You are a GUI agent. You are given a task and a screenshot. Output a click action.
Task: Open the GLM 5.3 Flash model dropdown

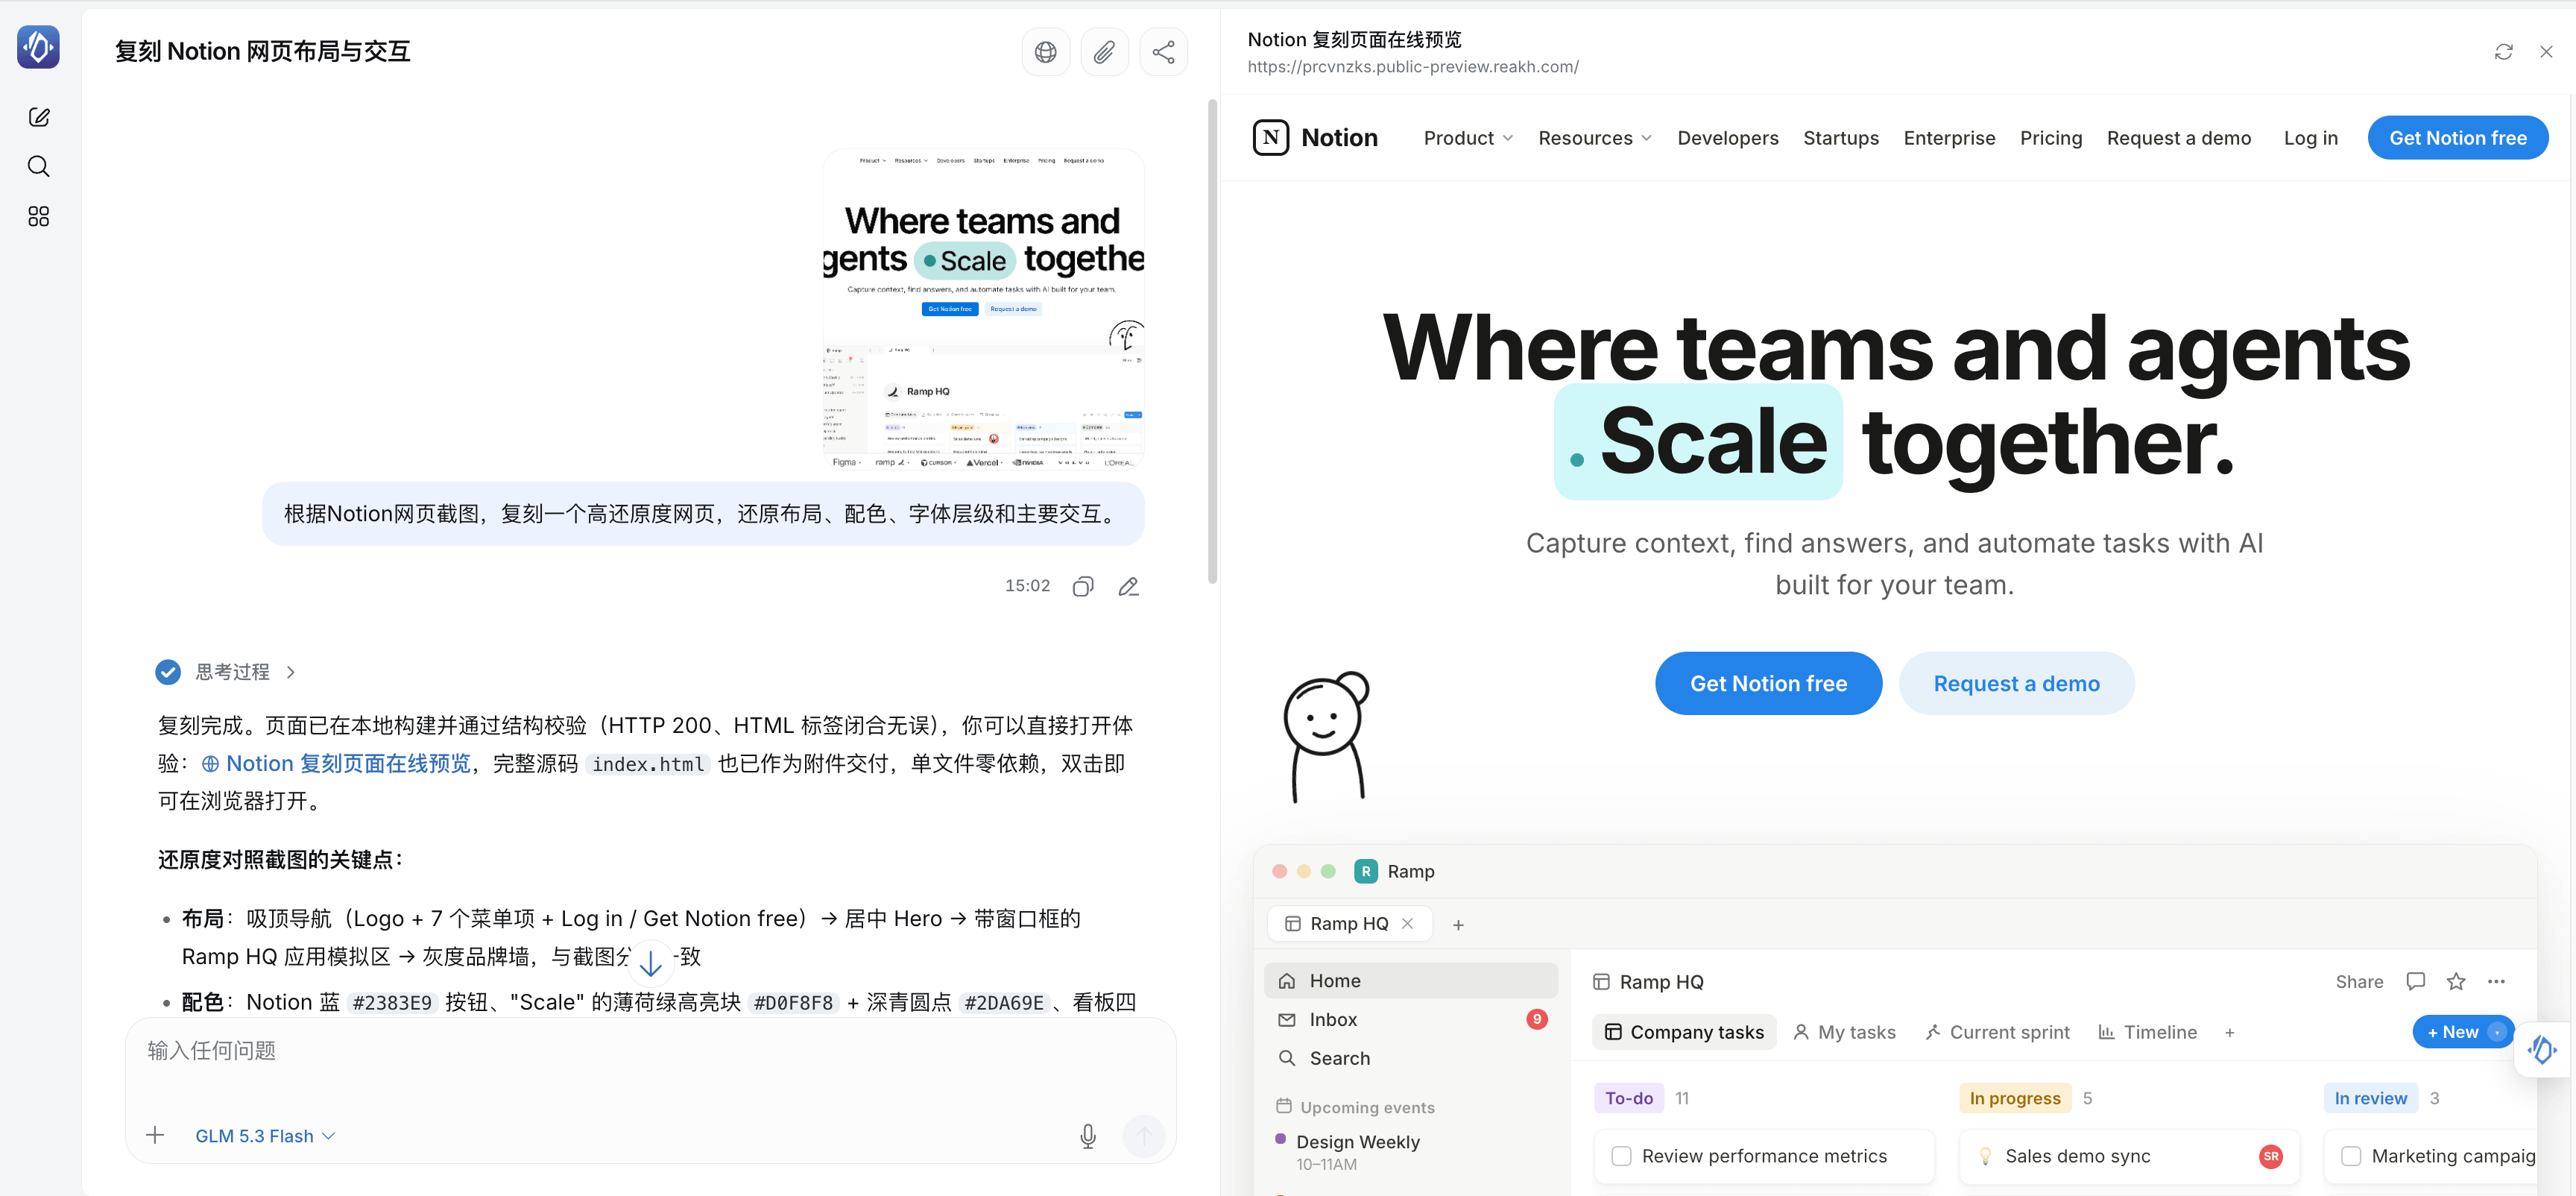click(265, 1136)
